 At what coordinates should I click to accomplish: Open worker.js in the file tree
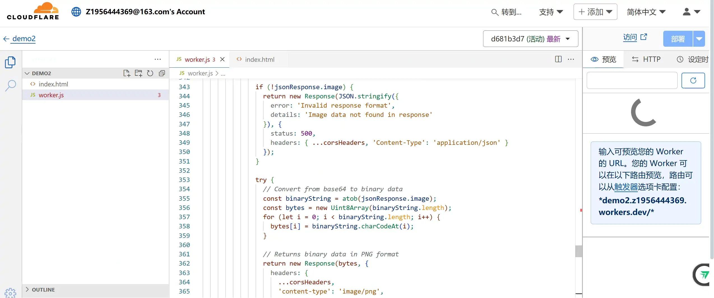click(95, 95)
